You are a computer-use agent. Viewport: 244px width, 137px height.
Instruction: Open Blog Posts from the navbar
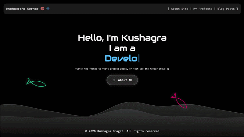(226, 9)
